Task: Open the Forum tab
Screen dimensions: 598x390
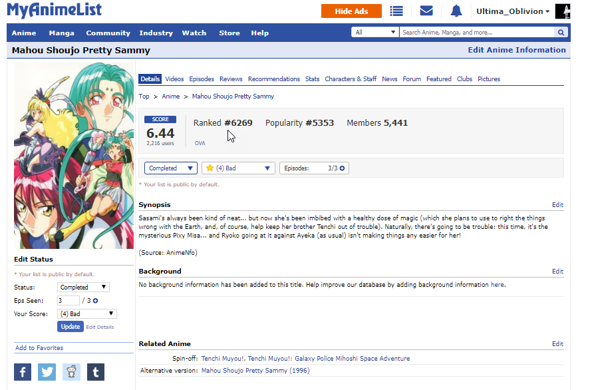Action: click(412, 79)
